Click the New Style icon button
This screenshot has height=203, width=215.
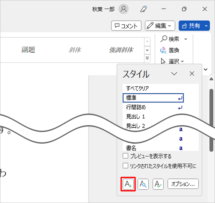click(x=128, y=184)
